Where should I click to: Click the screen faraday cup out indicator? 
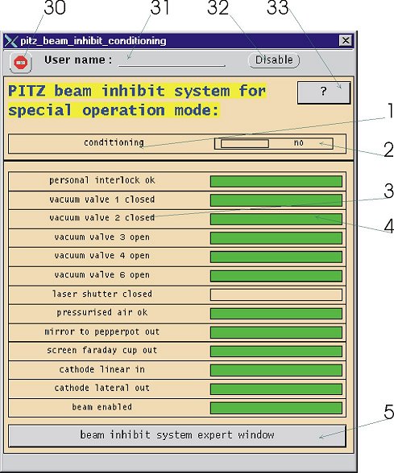(276, 351)
